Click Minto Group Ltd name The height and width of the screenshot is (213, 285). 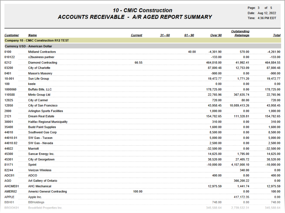pos(39,95)
